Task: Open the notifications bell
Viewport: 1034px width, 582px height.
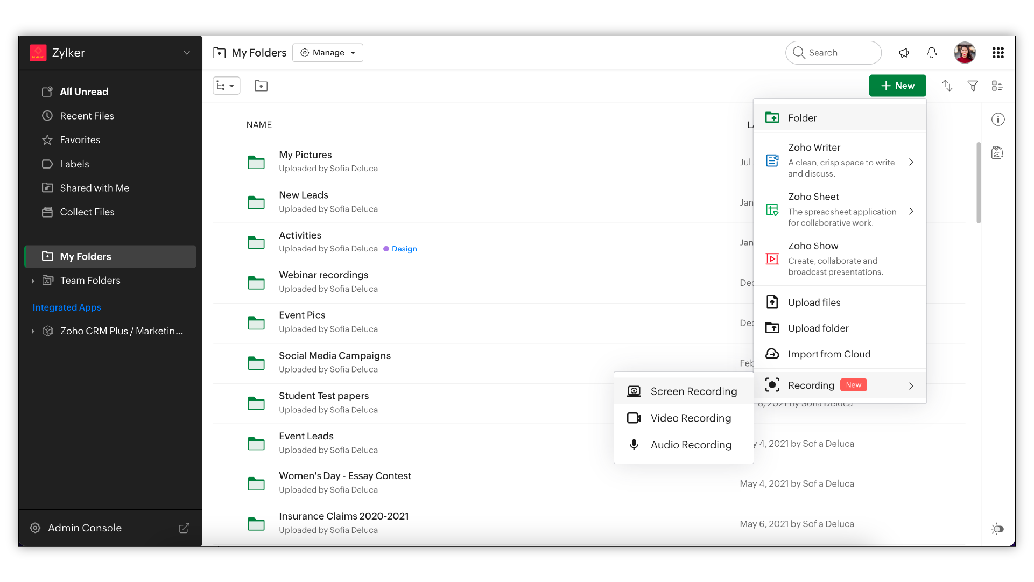Action: click(932, 53)
